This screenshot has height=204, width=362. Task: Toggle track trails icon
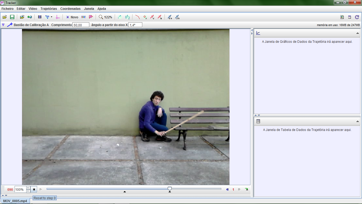click(x=120, y=17)
